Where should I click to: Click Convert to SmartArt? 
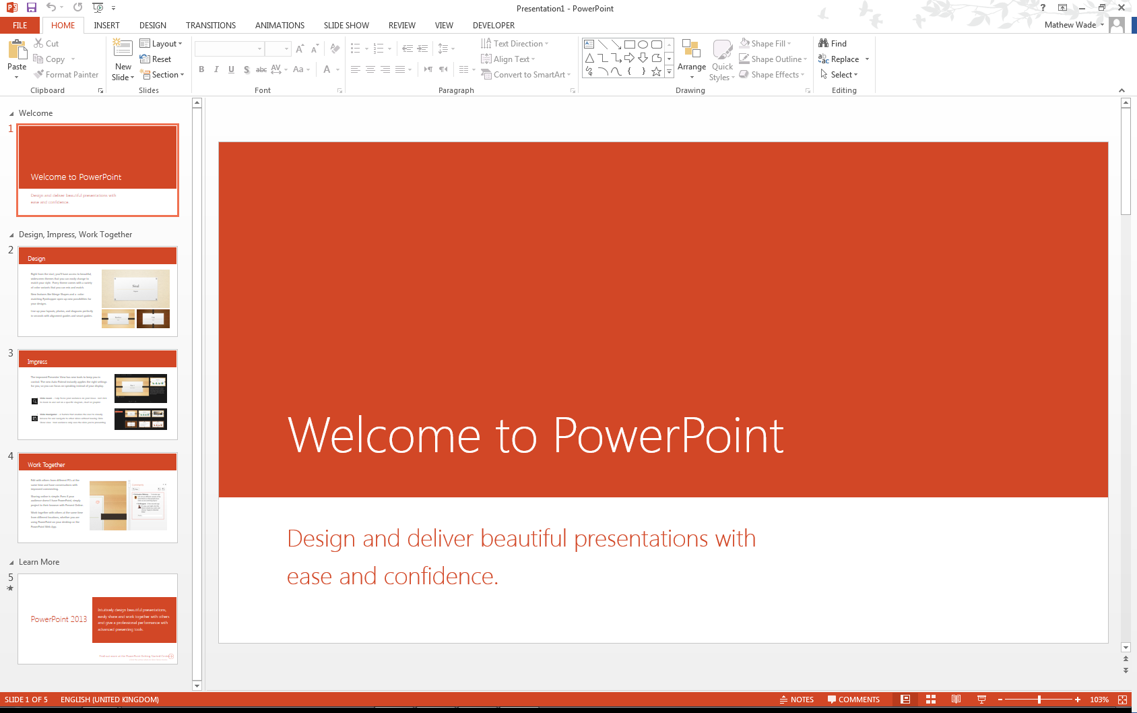525,74
